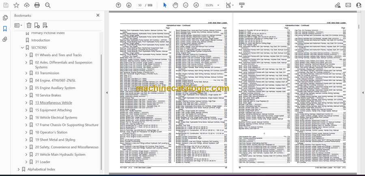Go to previous page with up arrow

[x=118, y=5]
